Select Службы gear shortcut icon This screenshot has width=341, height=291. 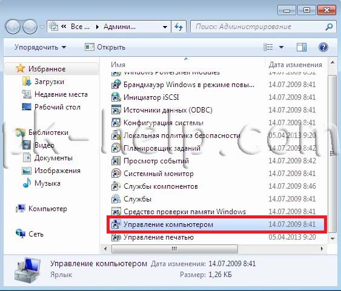coord(116,199)
